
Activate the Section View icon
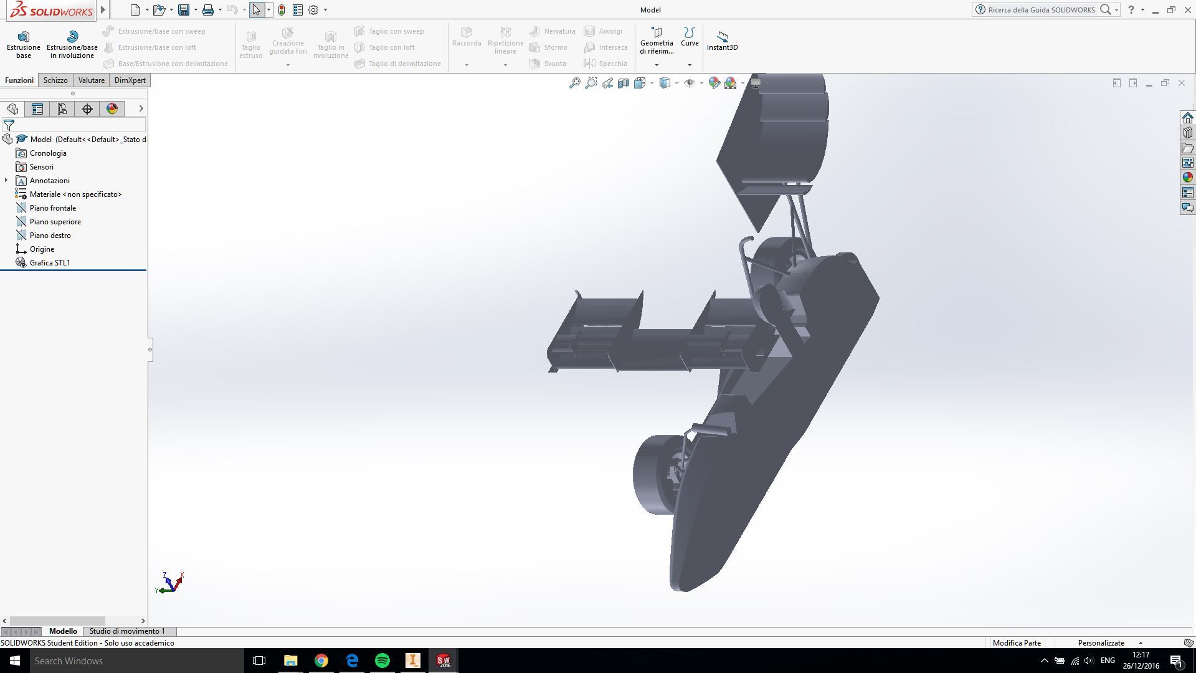pyautogui.click(x=624, y=83)
